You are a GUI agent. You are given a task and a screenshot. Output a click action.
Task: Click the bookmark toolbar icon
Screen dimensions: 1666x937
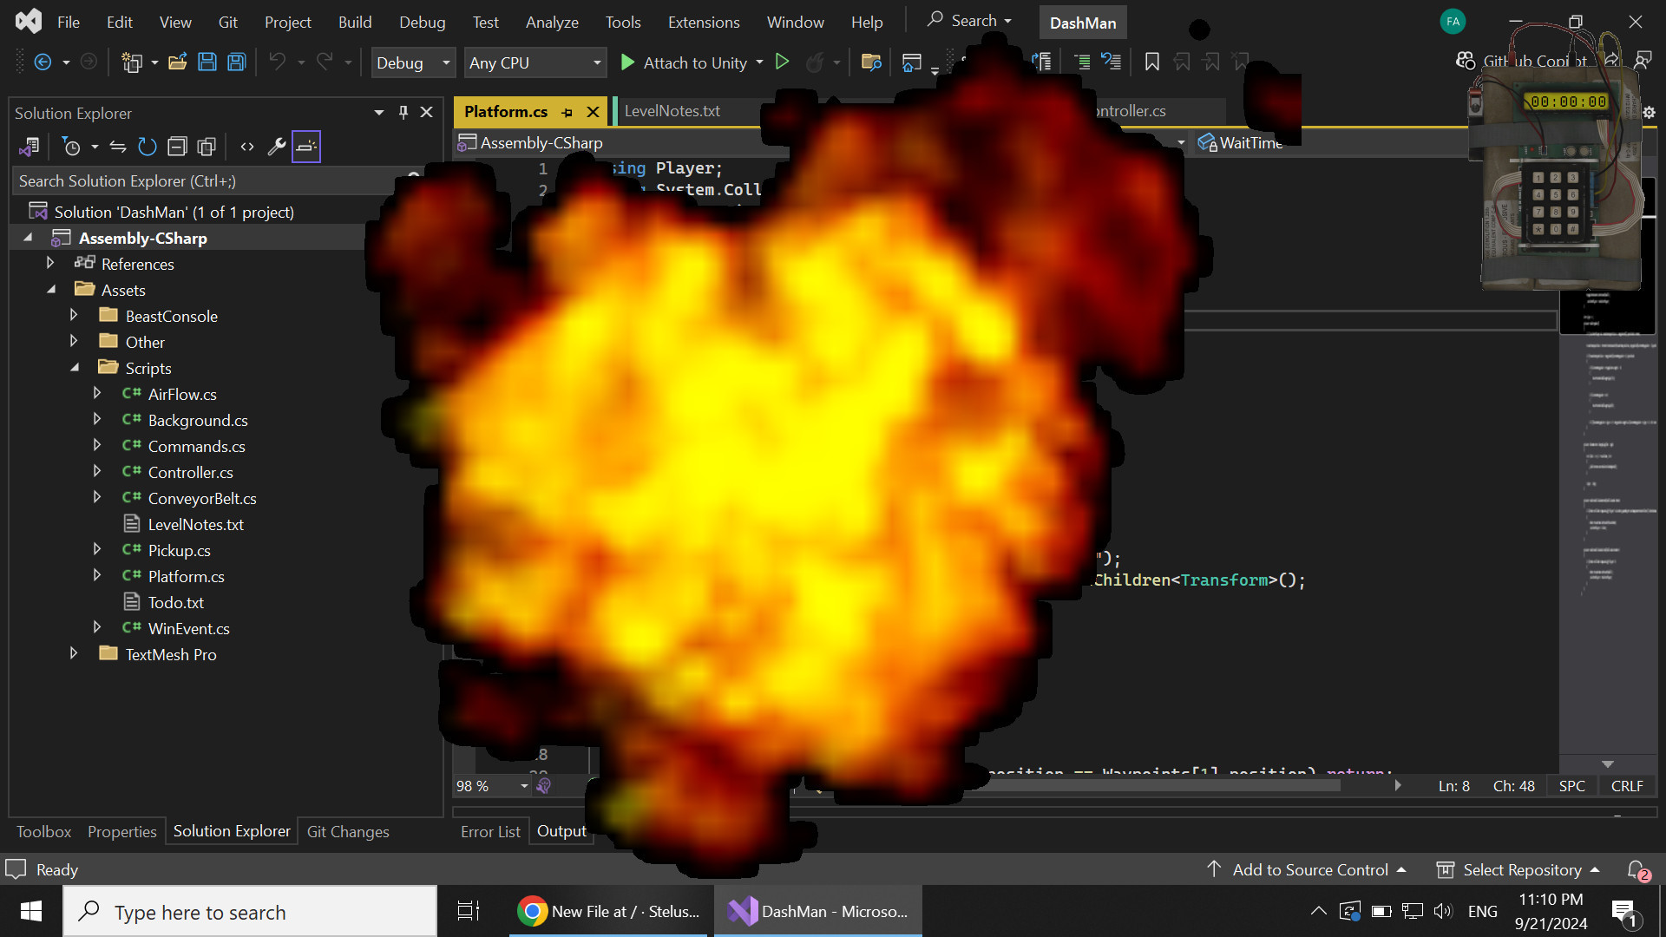click(x=1151, y=62)
